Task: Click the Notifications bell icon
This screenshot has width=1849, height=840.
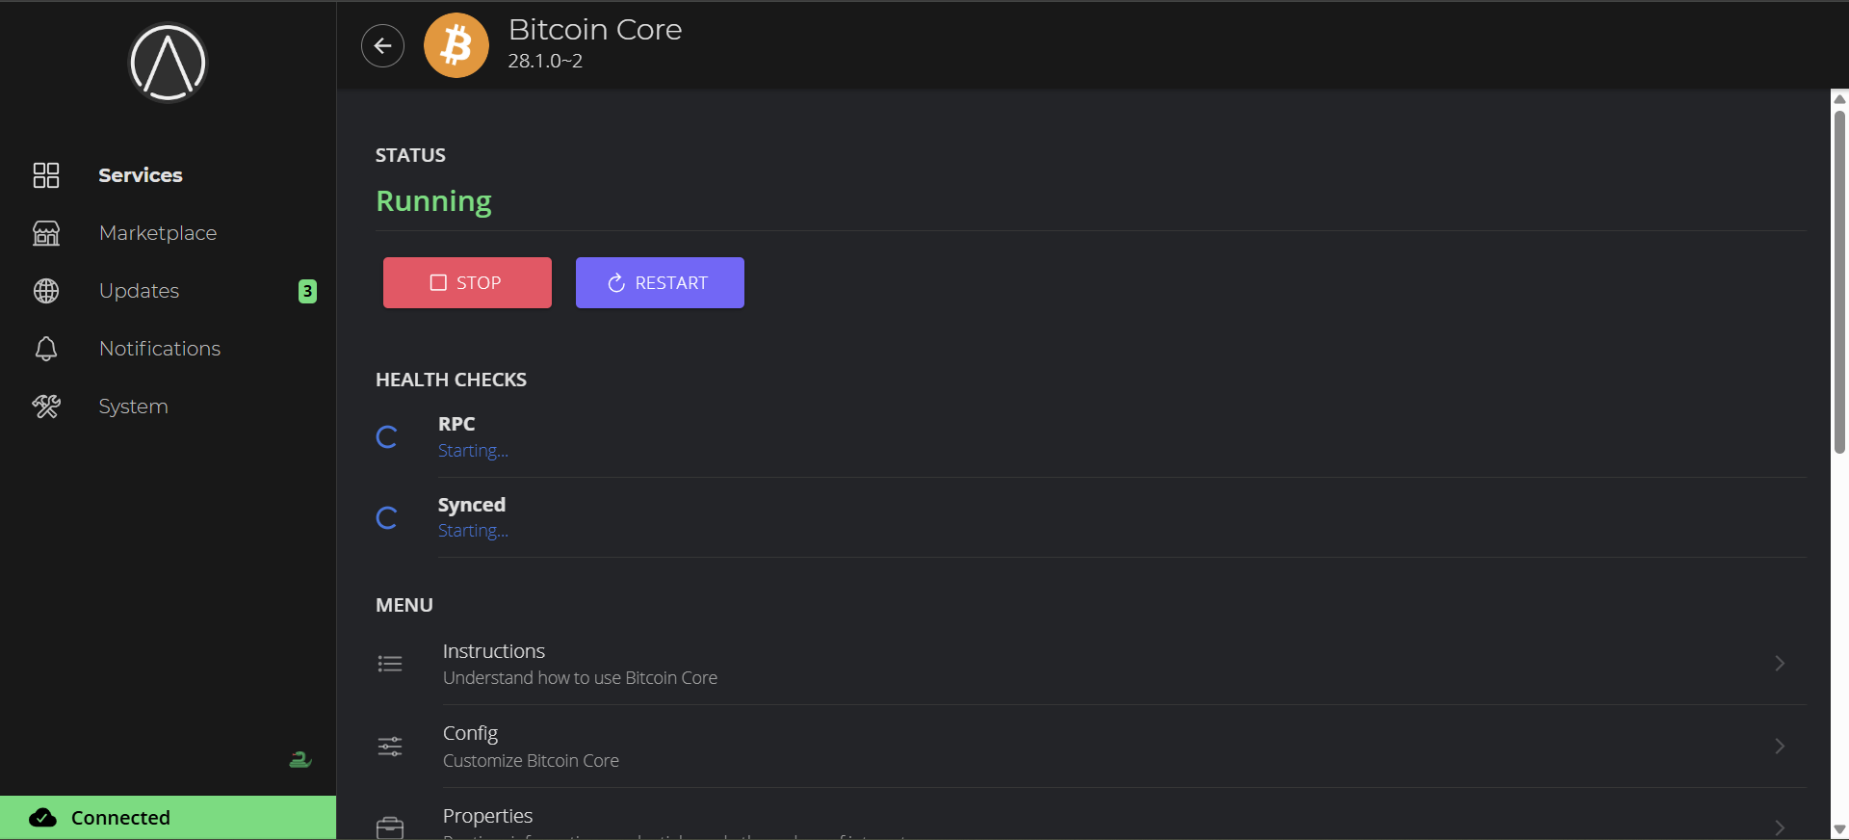Action: [46, 349]
